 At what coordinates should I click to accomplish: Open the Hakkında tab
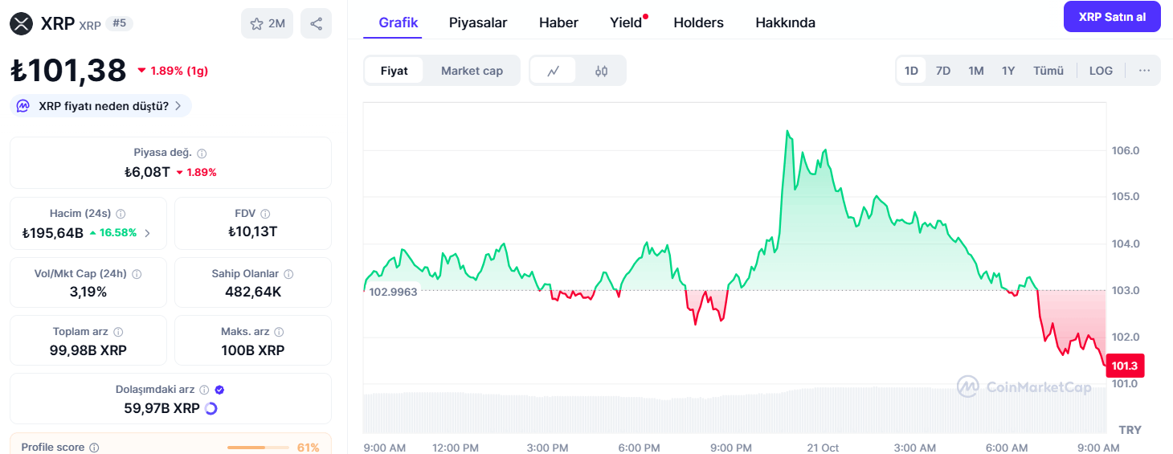(x=785, y=22)
